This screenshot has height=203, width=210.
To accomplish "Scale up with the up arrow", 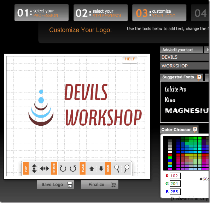I will [92, 169].
